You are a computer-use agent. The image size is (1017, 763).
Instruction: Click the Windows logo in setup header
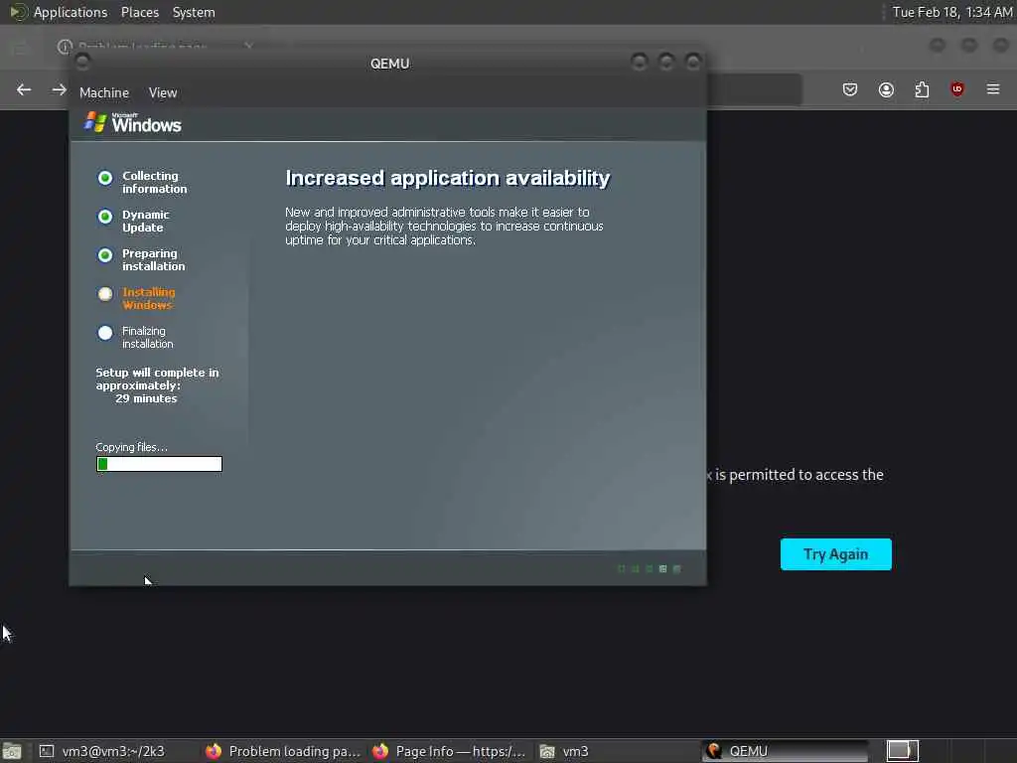(133, 122)
